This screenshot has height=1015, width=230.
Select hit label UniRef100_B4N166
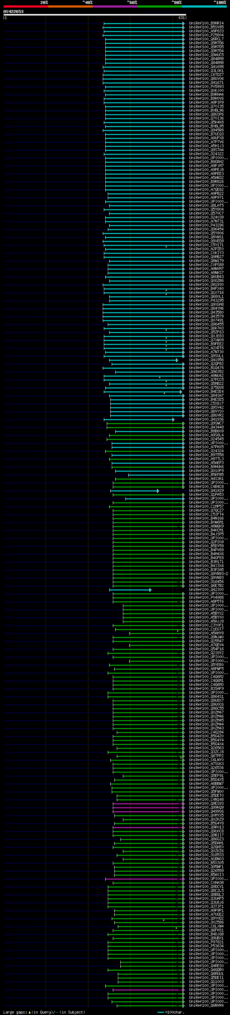point(206,518)
